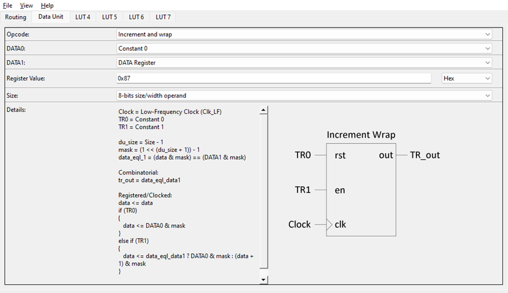Expand the Opcode list via its chevron arrow

tap(488, 34)
